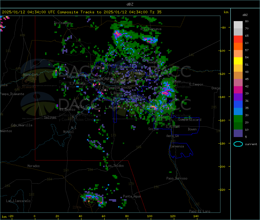The image size is (260, 220).
Task: Click the 'S_Pintada' map label
Action: tap(77, 84)
